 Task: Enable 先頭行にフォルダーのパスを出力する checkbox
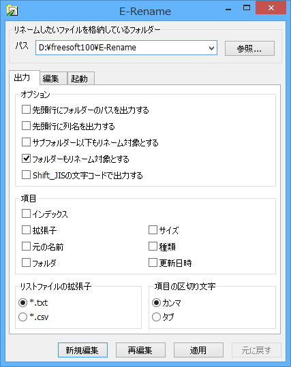point(26,110)
